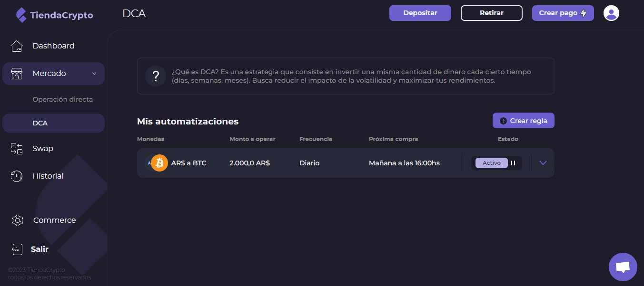Click the question mark help icon
Image resolution: width=644 pixels, height=286 pixels.
pos(155,76)
